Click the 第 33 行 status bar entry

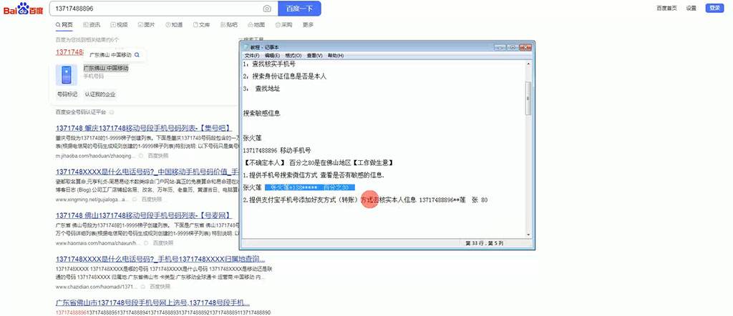[485, 243]
